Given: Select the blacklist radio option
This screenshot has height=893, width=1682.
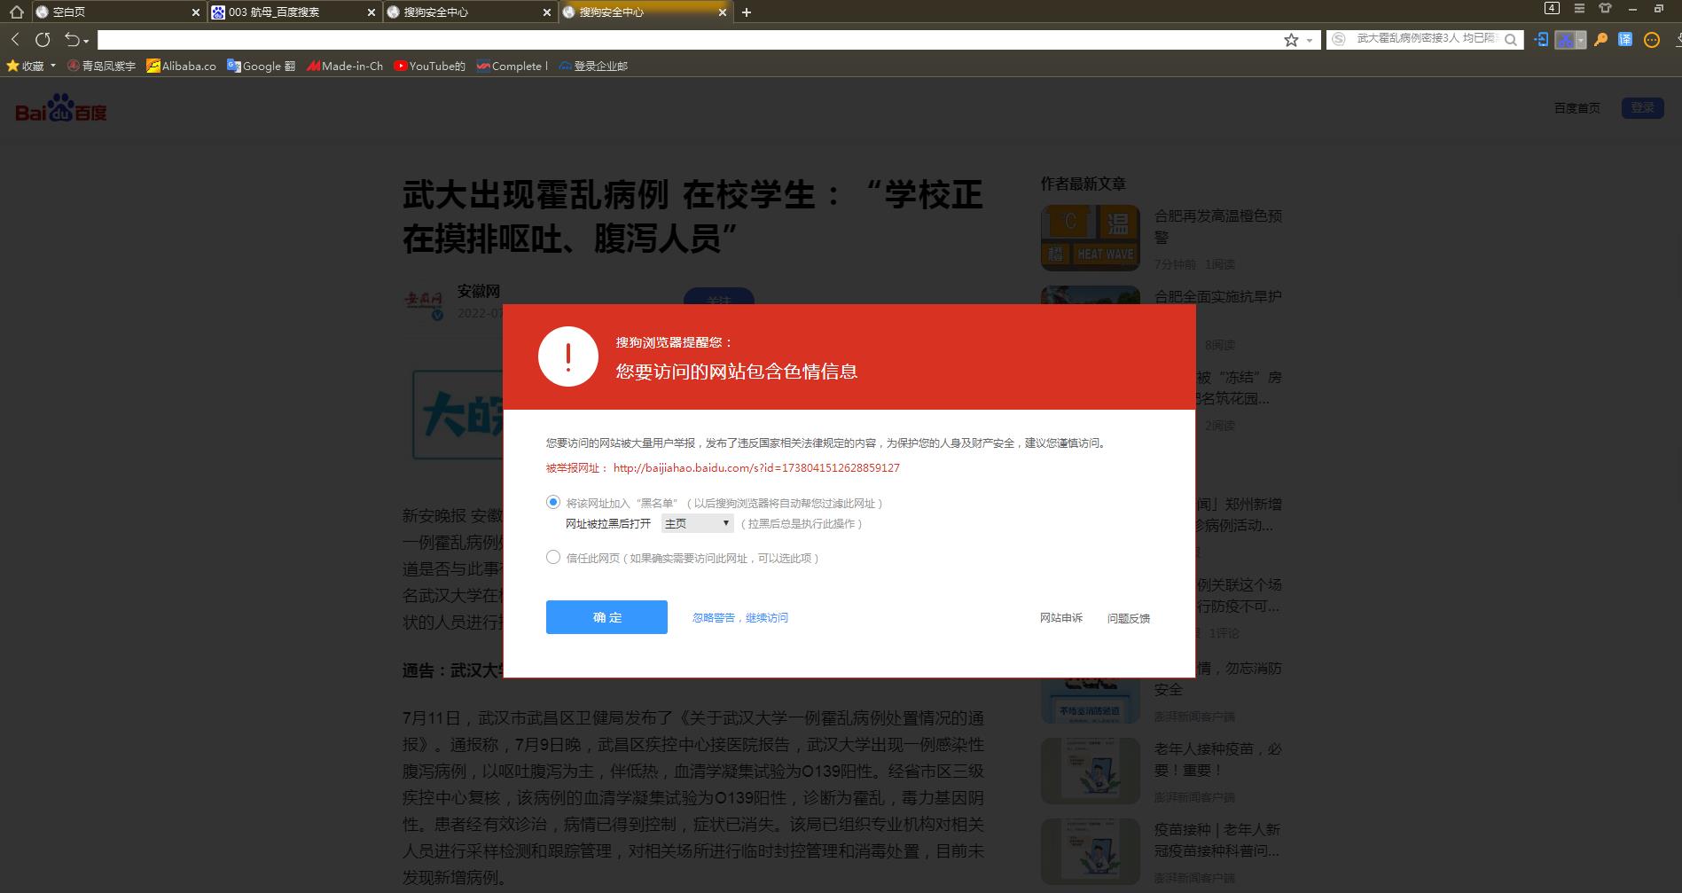Looking at the screenshot, I should coord(552,502).
